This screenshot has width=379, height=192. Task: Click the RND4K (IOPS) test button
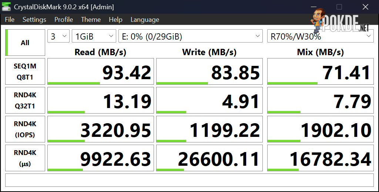(25, 129)
